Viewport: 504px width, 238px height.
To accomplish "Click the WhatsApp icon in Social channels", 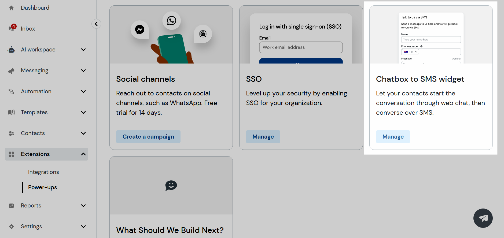I will coord(172,21).
